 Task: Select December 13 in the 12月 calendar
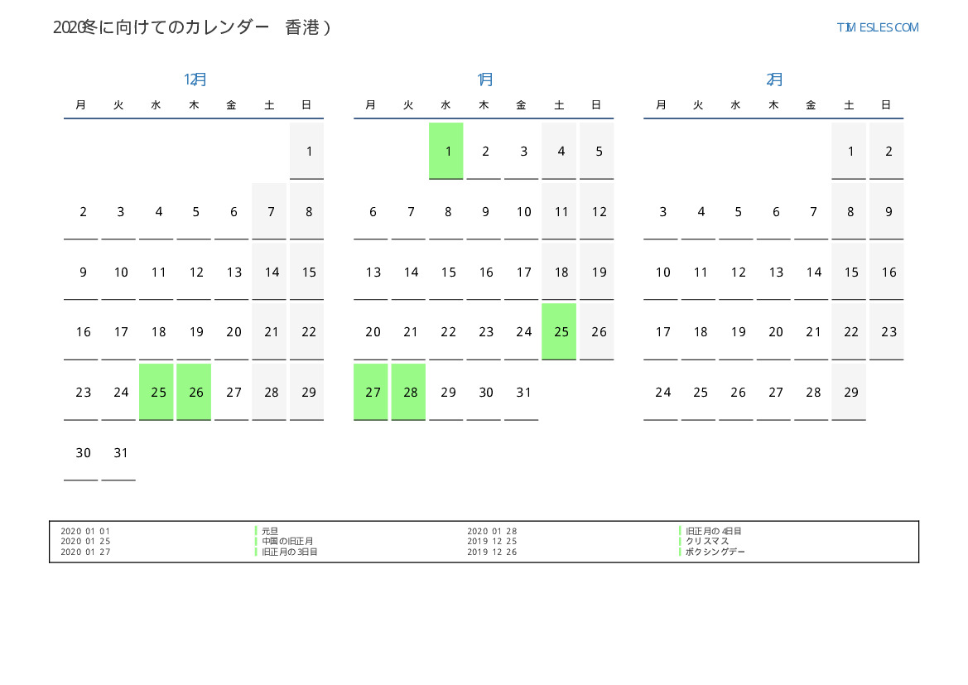point(232,272)
